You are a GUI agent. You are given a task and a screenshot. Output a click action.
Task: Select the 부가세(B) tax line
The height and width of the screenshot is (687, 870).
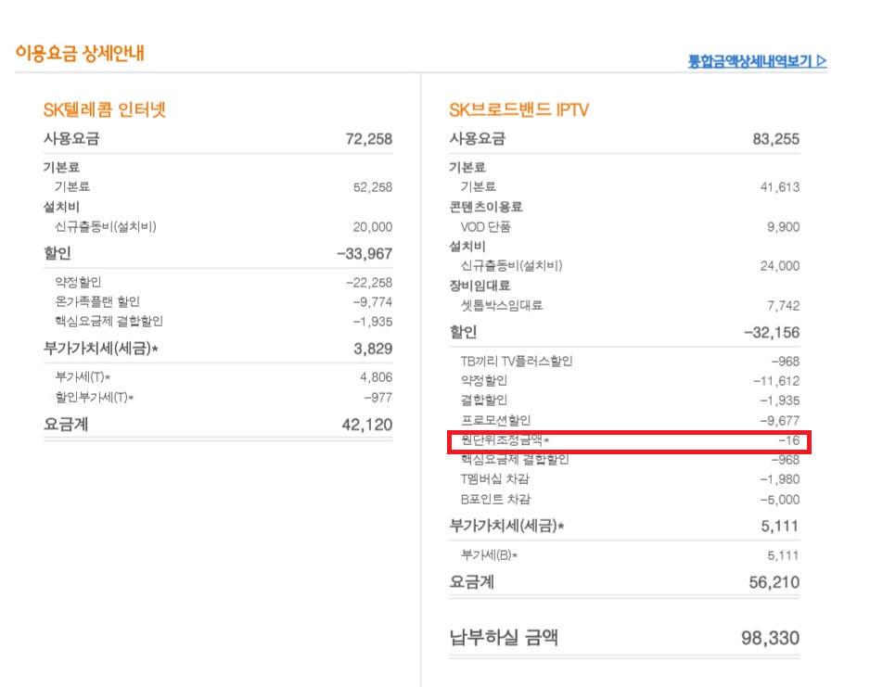click(x=489, y=555)
